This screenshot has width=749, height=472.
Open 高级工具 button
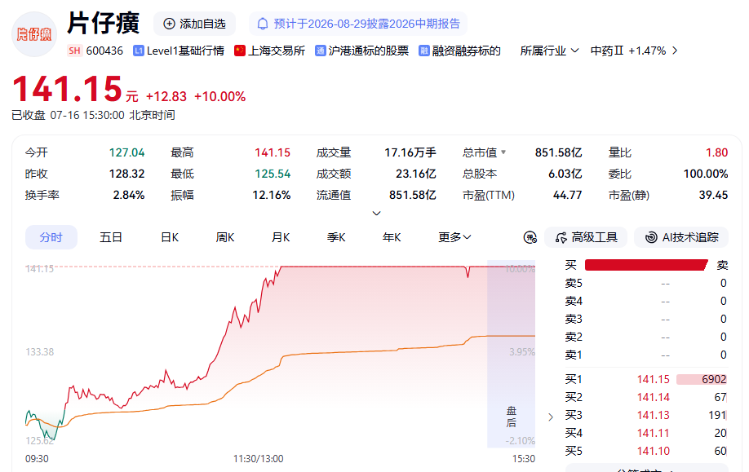586,237
